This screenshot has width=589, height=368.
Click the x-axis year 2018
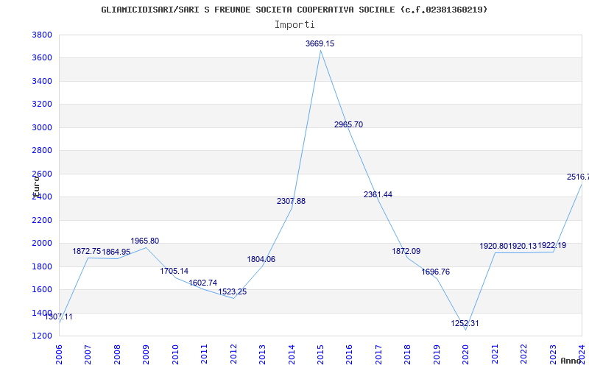click(x=408, y=355)
